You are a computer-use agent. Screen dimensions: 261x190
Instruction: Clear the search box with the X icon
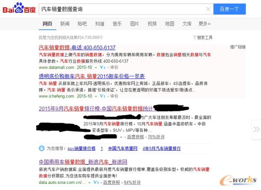tap(208, 9)
